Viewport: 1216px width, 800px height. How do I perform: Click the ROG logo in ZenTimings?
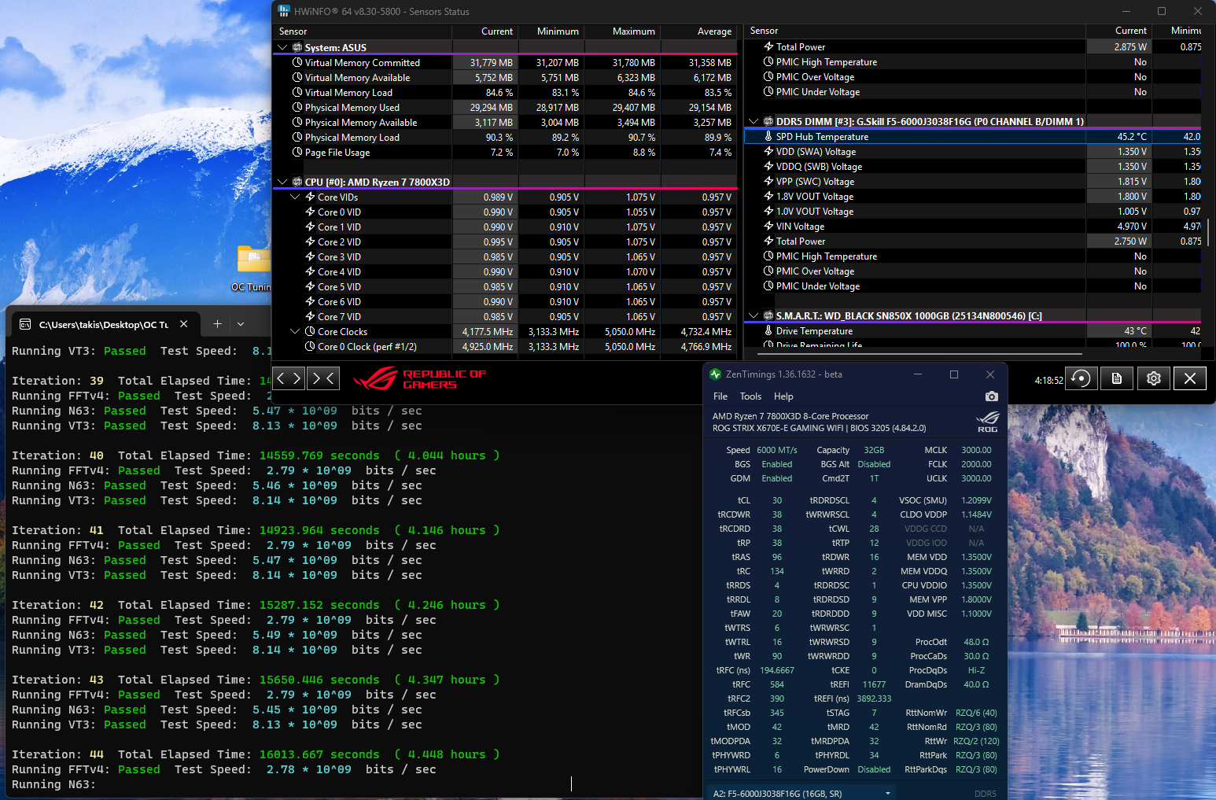[987, 422]
